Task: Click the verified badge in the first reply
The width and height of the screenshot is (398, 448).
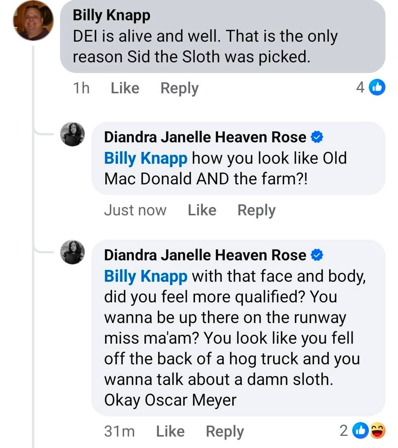Action: pos(317,137)
